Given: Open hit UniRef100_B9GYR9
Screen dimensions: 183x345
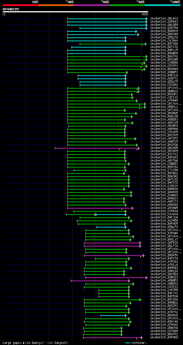Looking at the screenshot, I should coord(164,34).
